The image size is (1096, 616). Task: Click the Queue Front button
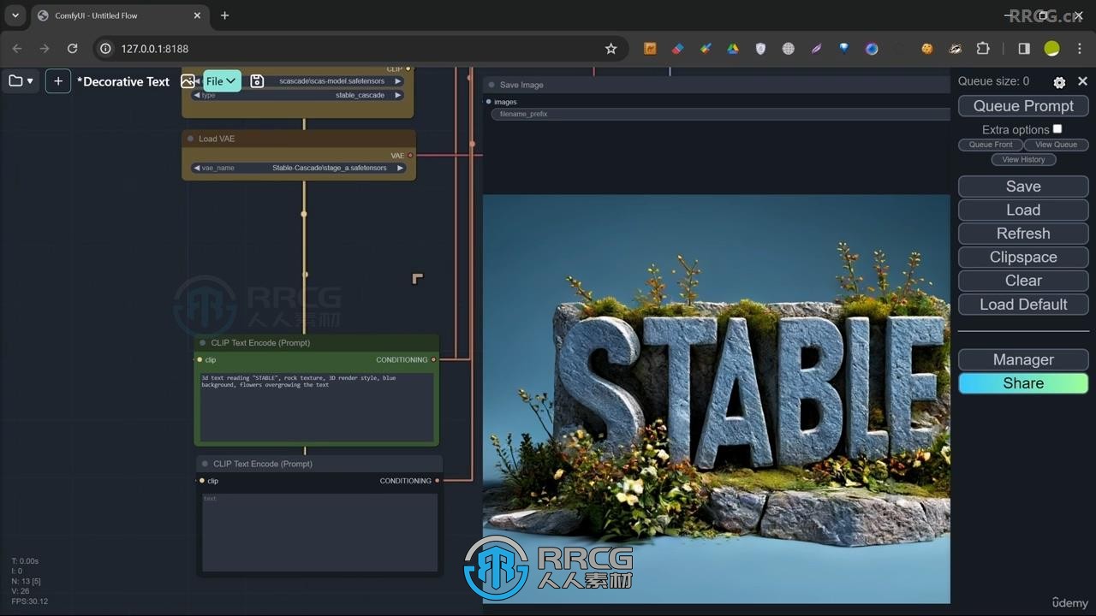tap(991, 145)
